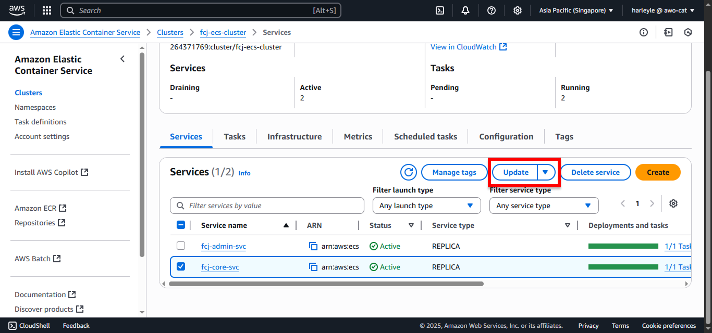Image resolution: width=712 pixels, height=333 pixels.
Task: Open Task definitions in the sidebar
Action: [41, 122]
